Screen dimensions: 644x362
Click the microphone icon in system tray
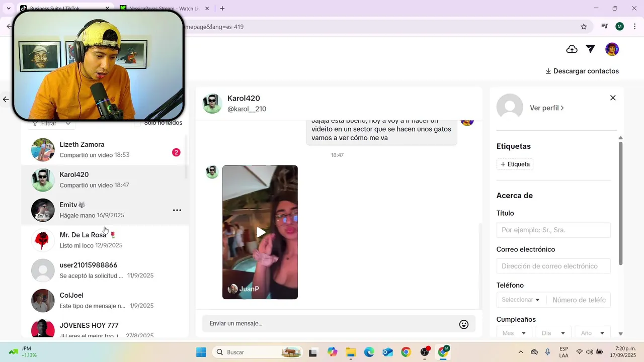tap(548, 352)
